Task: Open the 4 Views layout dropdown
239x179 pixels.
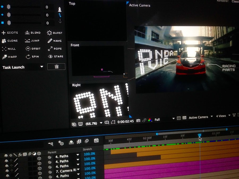Action: tap(223, 116)
